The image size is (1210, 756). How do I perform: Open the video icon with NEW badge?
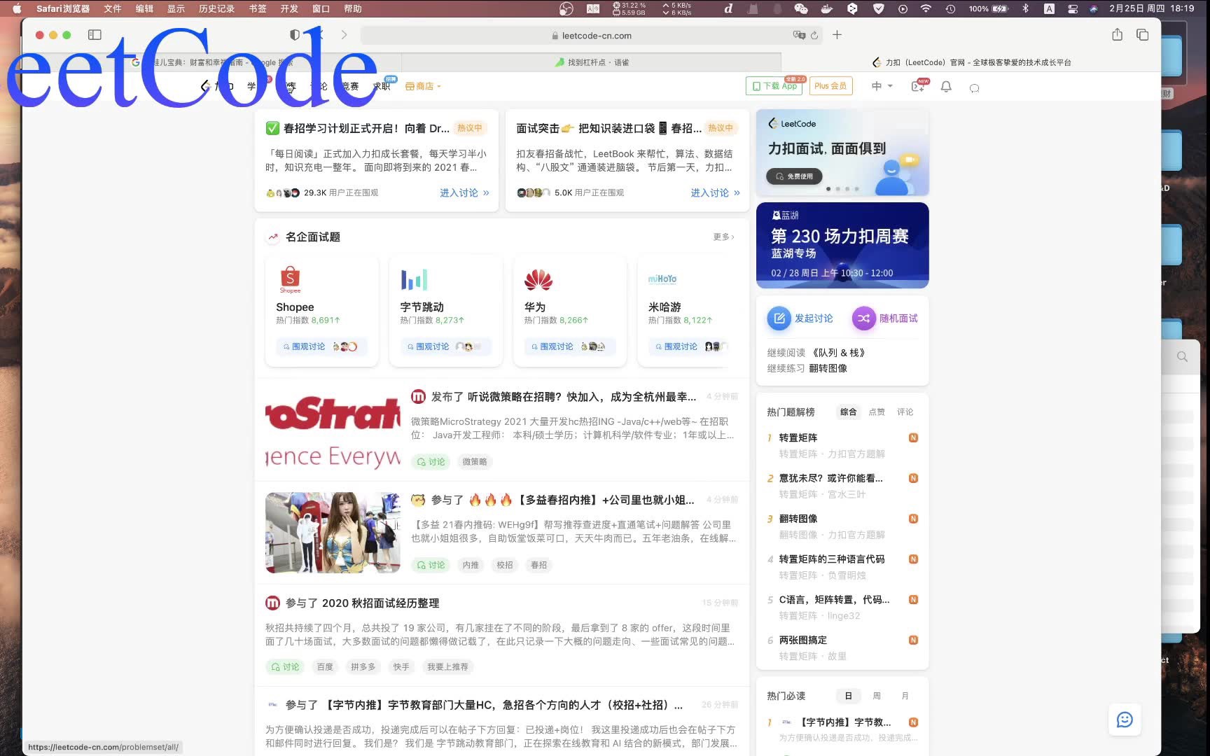[x=919, y=86]
